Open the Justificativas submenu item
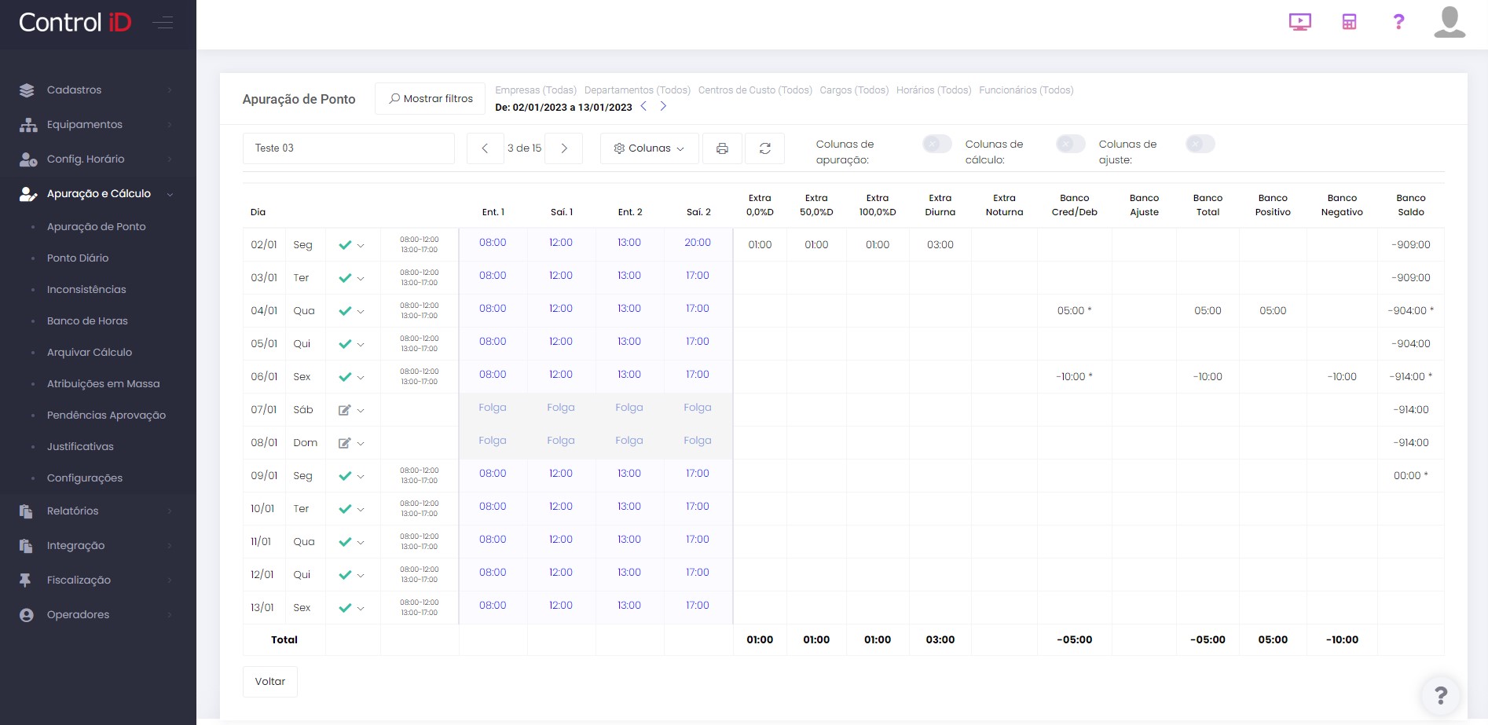 (80, 447)
